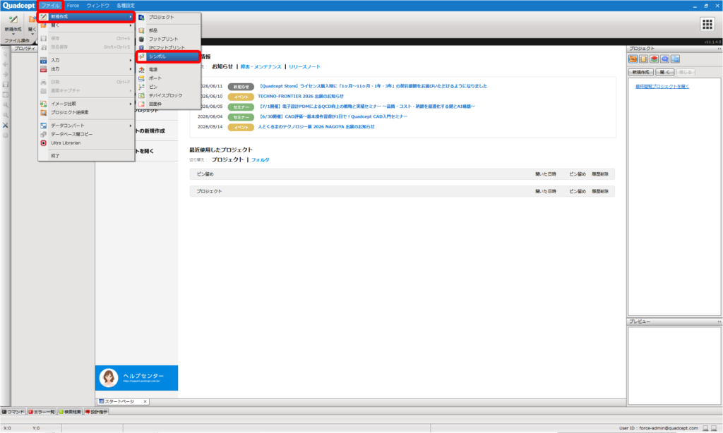
Task: Click the 新規作成 ribbon toolbar icon
Action: [x=13, y=20]
